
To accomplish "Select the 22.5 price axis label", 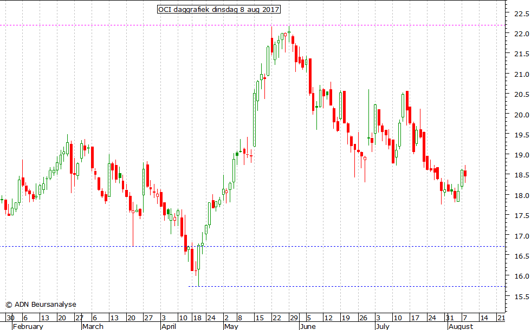I will 521,14.
